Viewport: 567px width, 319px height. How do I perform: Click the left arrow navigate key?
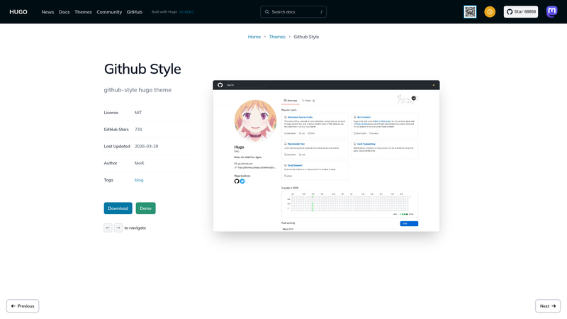(108, 228)
